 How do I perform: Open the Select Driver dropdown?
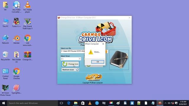tap(80, 59)
